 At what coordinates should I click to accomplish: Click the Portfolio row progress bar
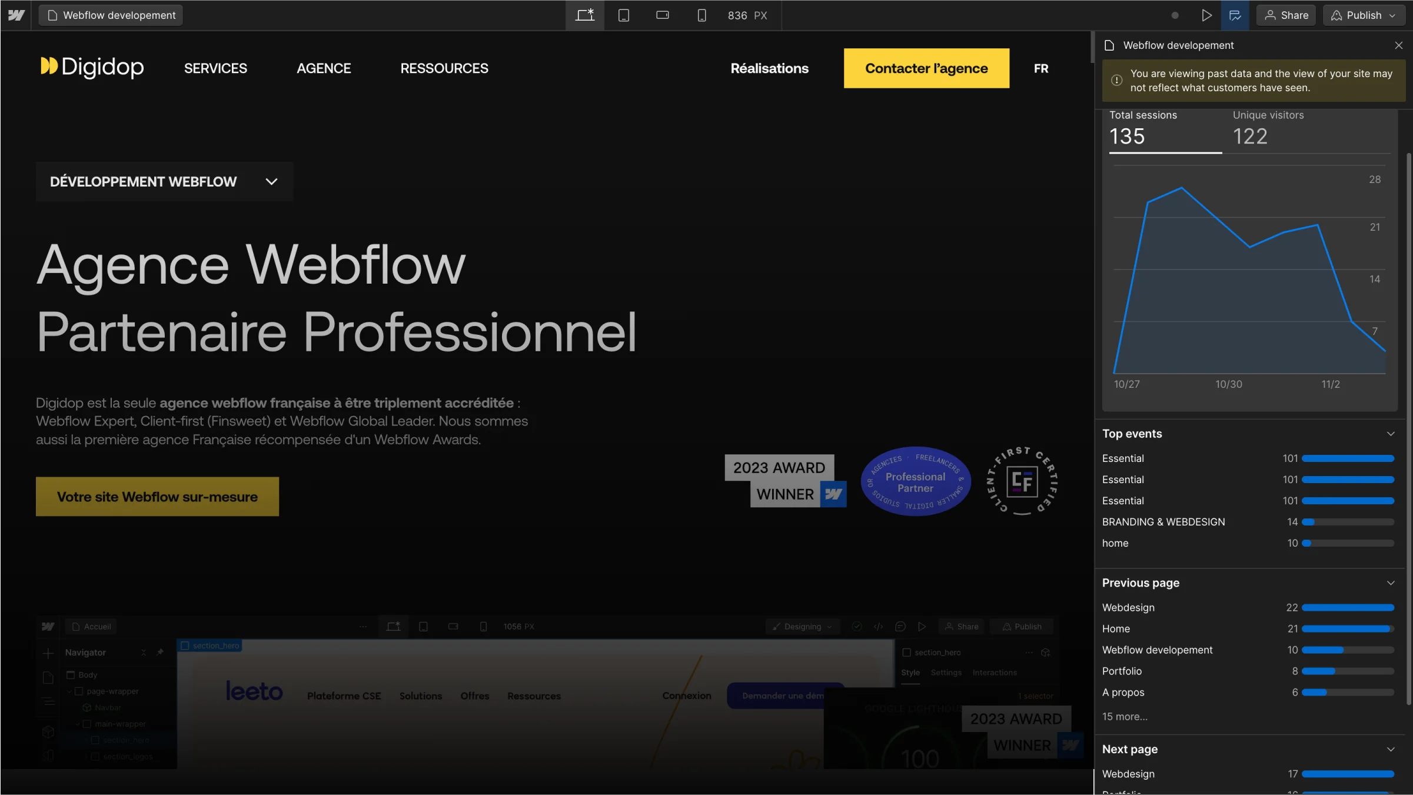pyautogui.click(x=1348, y=671)
